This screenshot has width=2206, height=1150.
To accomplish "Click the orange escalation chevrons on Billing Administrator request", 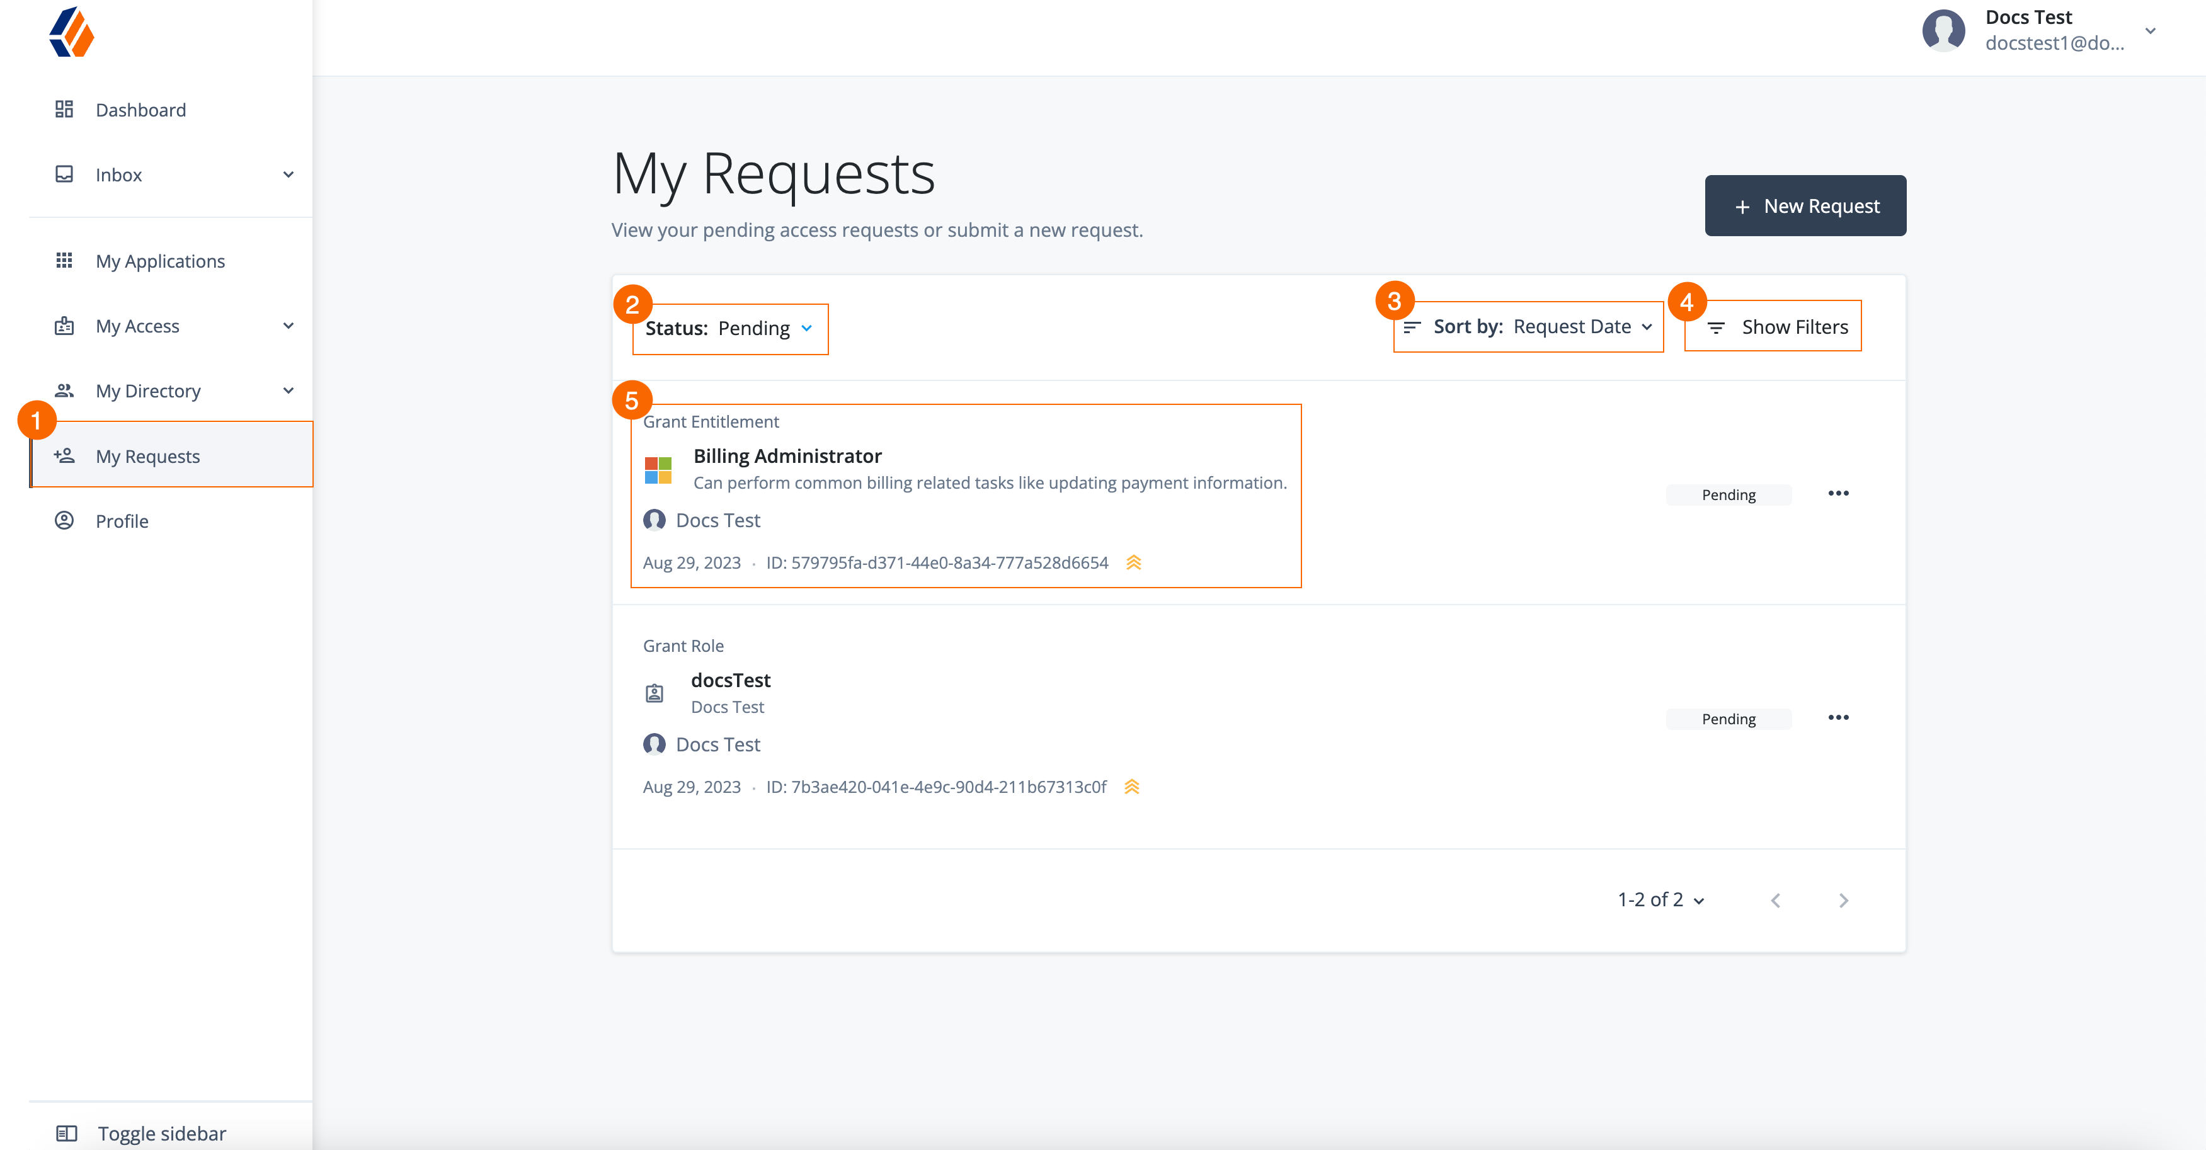I will pos(1134,562).
